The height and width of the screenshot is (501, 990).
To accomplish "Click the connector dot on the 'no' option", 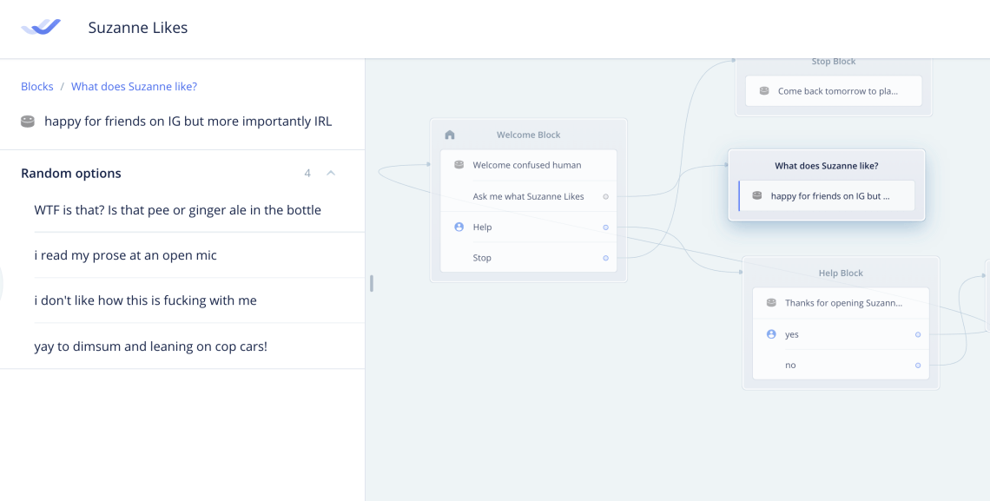I will pos(918,366).
